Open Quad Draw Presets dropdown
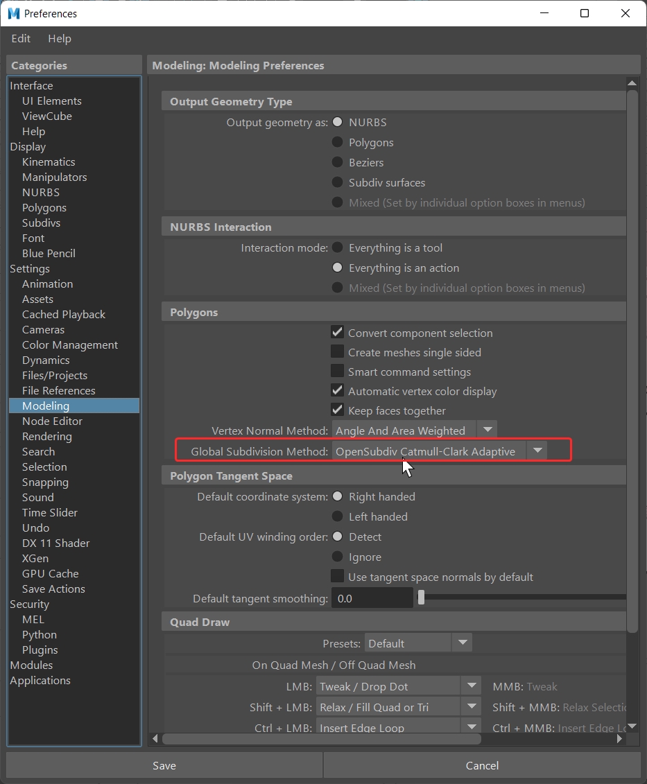 [x=418, y=643]
